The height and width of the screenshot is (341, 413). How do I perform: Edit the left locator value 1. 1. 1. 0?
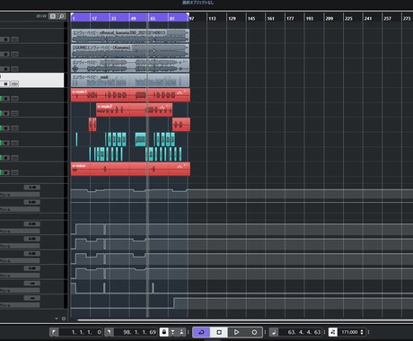click(81, 332)
